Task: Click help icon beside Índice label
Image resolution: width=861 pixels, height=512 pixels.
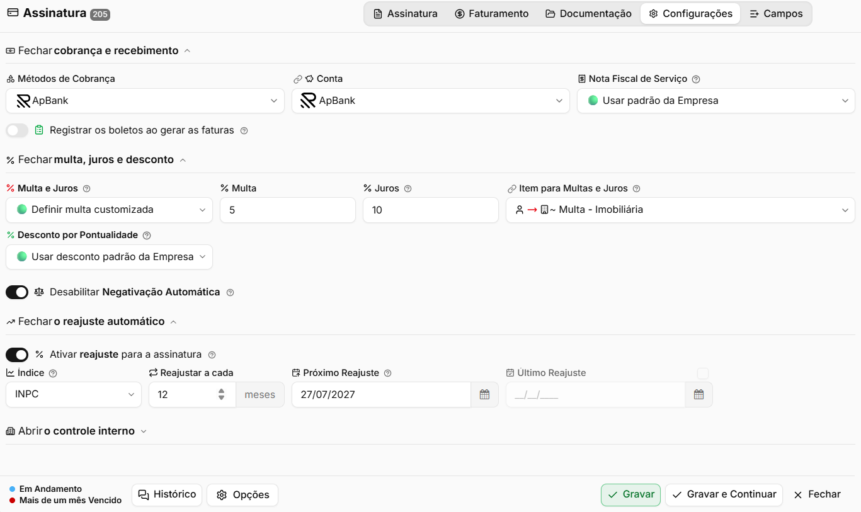Action: [53, 373]
